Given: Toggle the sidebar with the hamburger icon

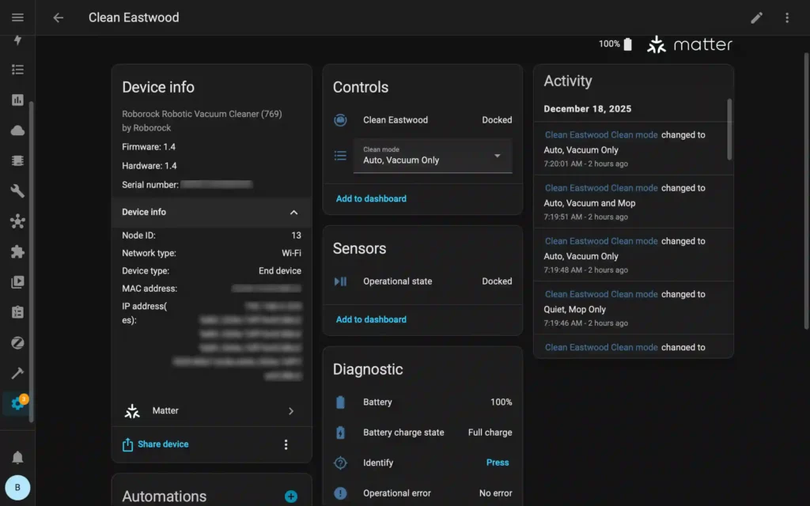Looking at the screenshot, I should (x=17, y=17).
